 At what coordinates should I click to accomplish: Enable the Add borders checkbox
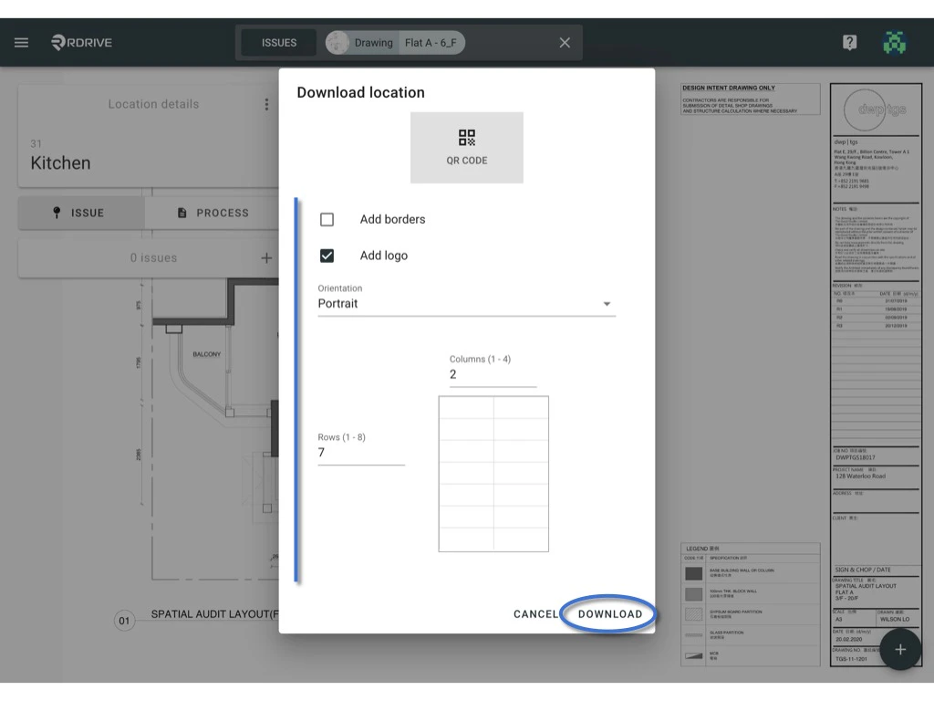pos(327,219)
